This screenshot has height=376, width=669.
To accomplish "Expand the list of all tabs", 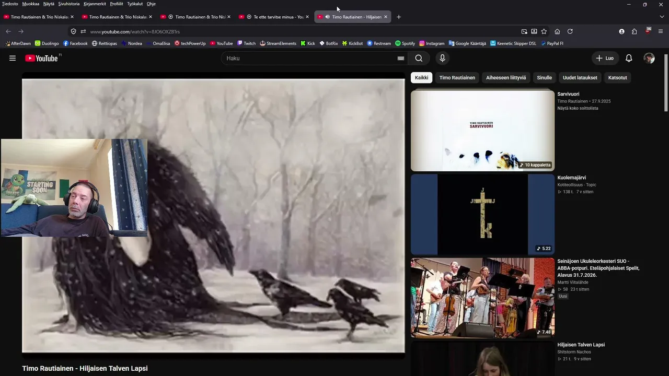I will point(662,17).
